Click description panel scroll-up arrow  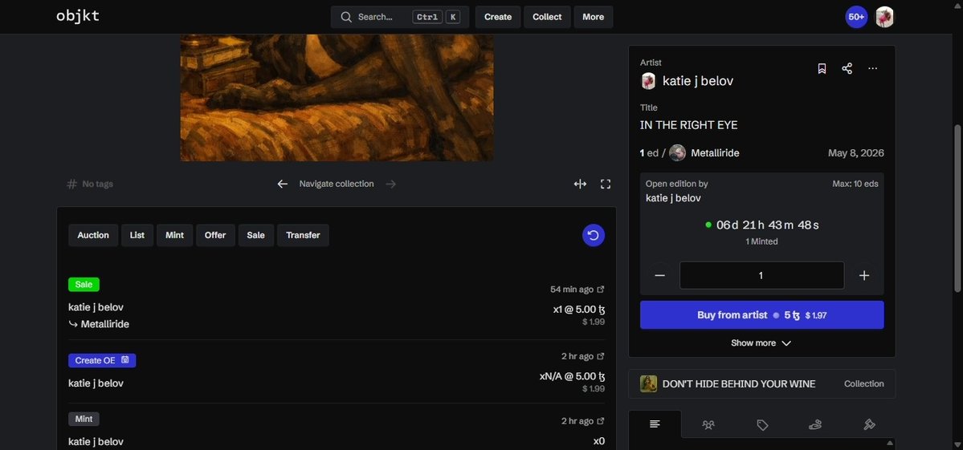point(889,443)
